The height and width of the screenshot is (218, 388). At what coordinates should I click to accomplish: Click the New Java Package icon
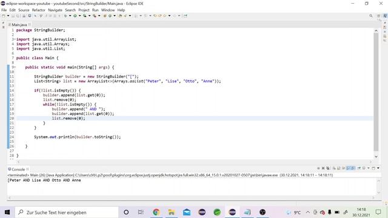(105, 16)
